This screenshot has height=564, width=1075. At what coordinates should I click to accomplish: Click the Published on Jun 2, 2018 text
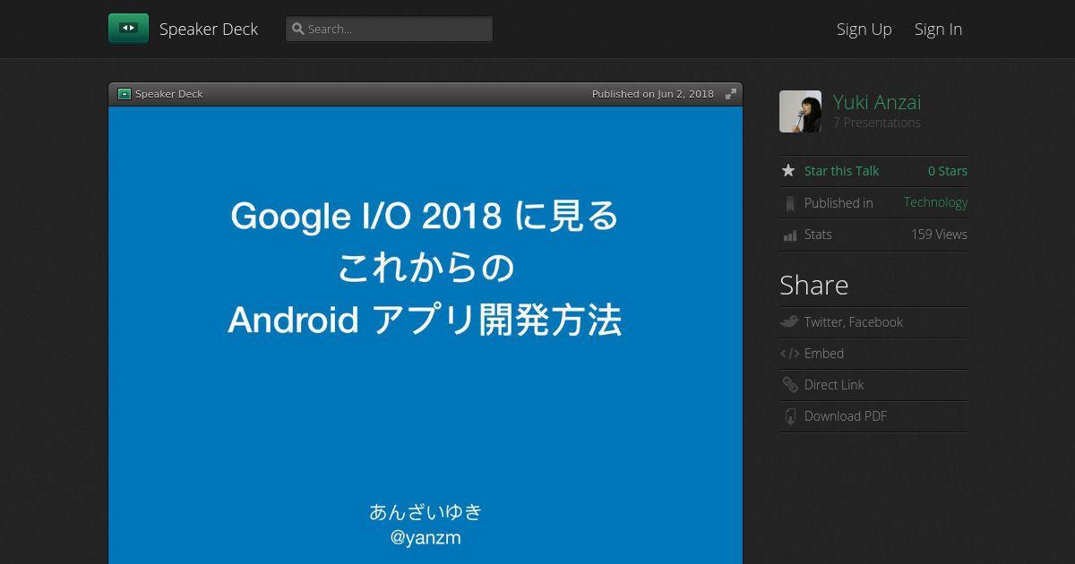click(653, 94)
